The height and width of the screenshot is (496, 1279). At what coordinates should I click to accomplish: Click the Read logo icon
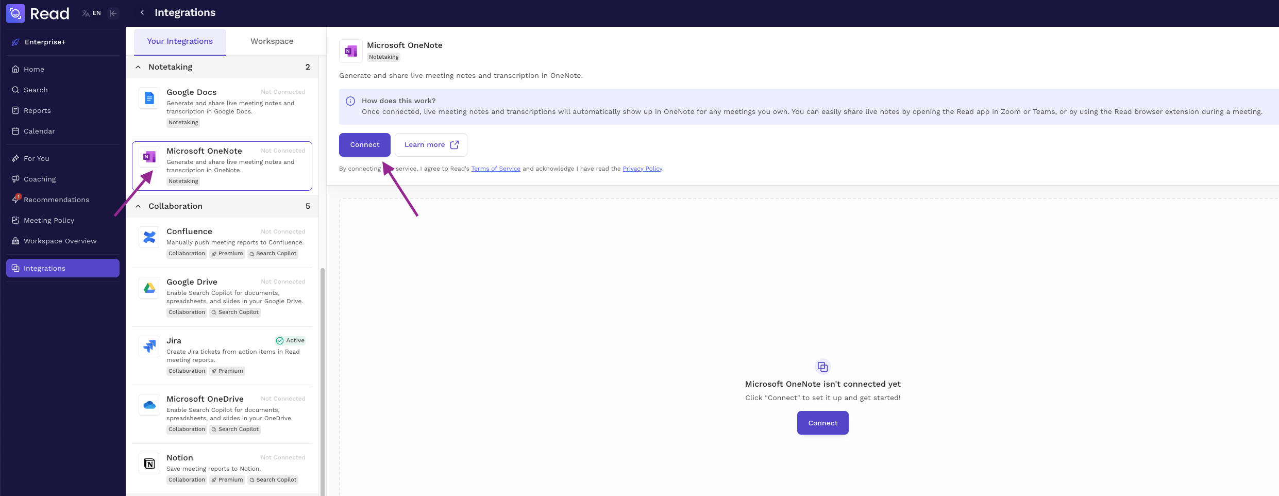tap(15, 13)
